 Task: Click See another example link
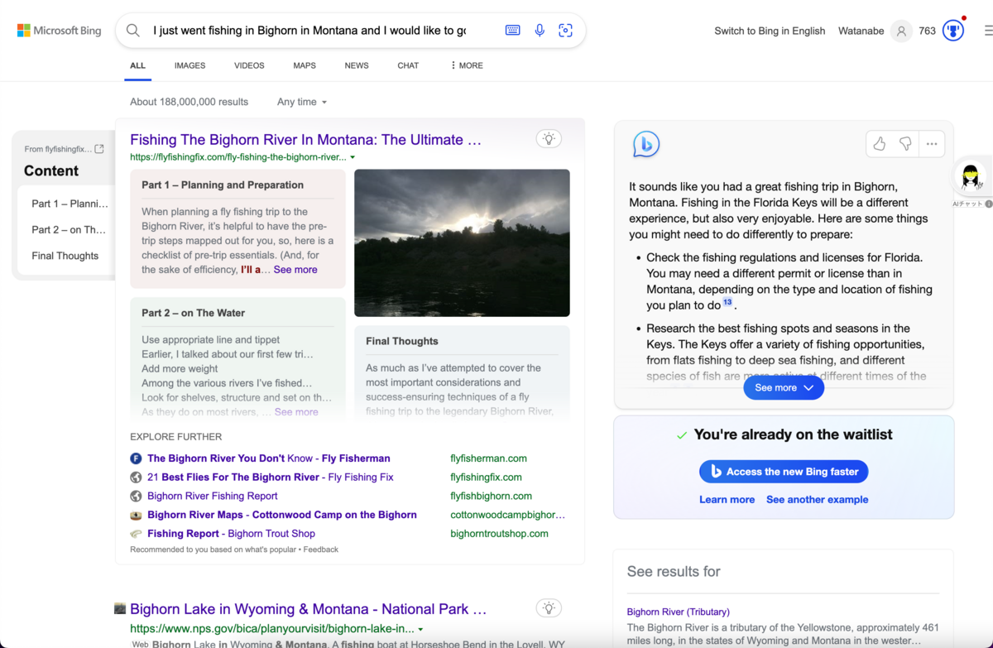(x=817, y=500)
